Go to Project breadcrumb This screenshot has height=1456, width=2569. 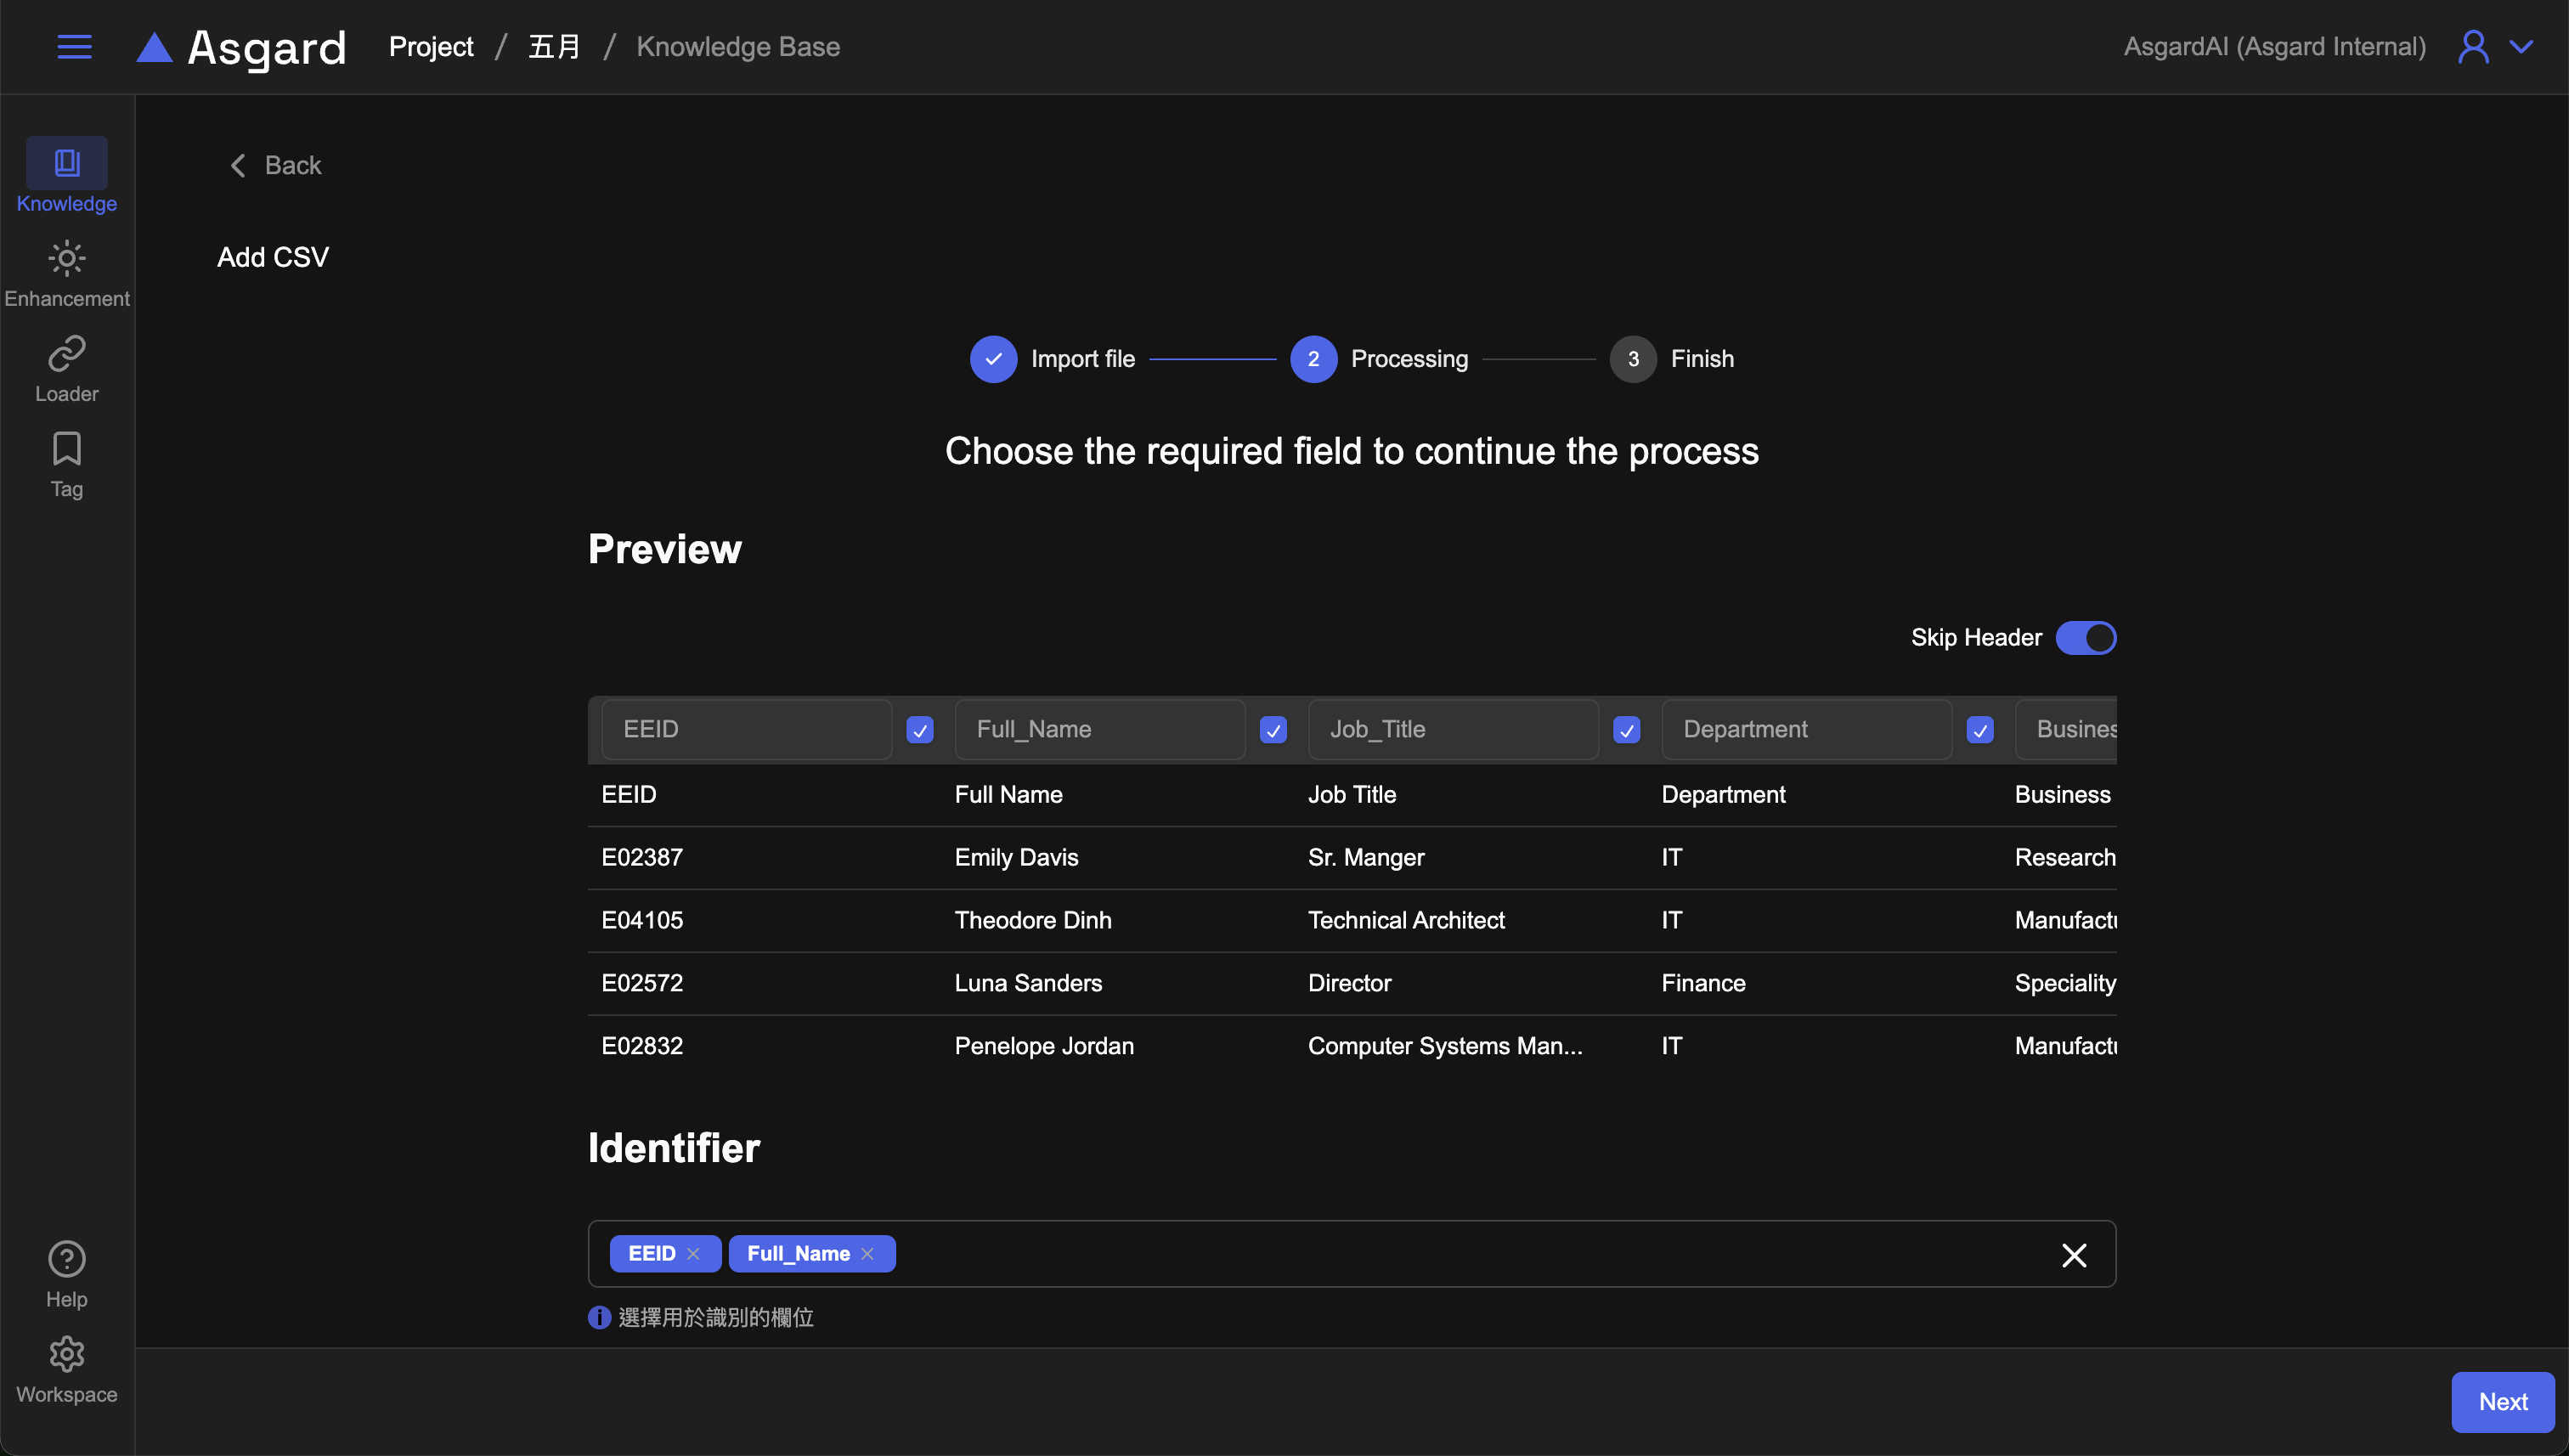431,47
